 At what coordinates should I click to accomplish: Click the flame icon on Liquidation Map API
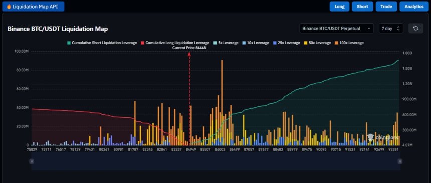click(x=9, y=7)
